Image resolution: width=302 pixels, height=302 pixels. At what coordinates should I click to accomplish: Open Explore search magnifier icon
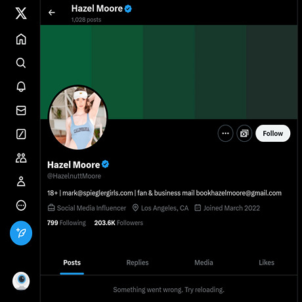[x=21, y=63]
